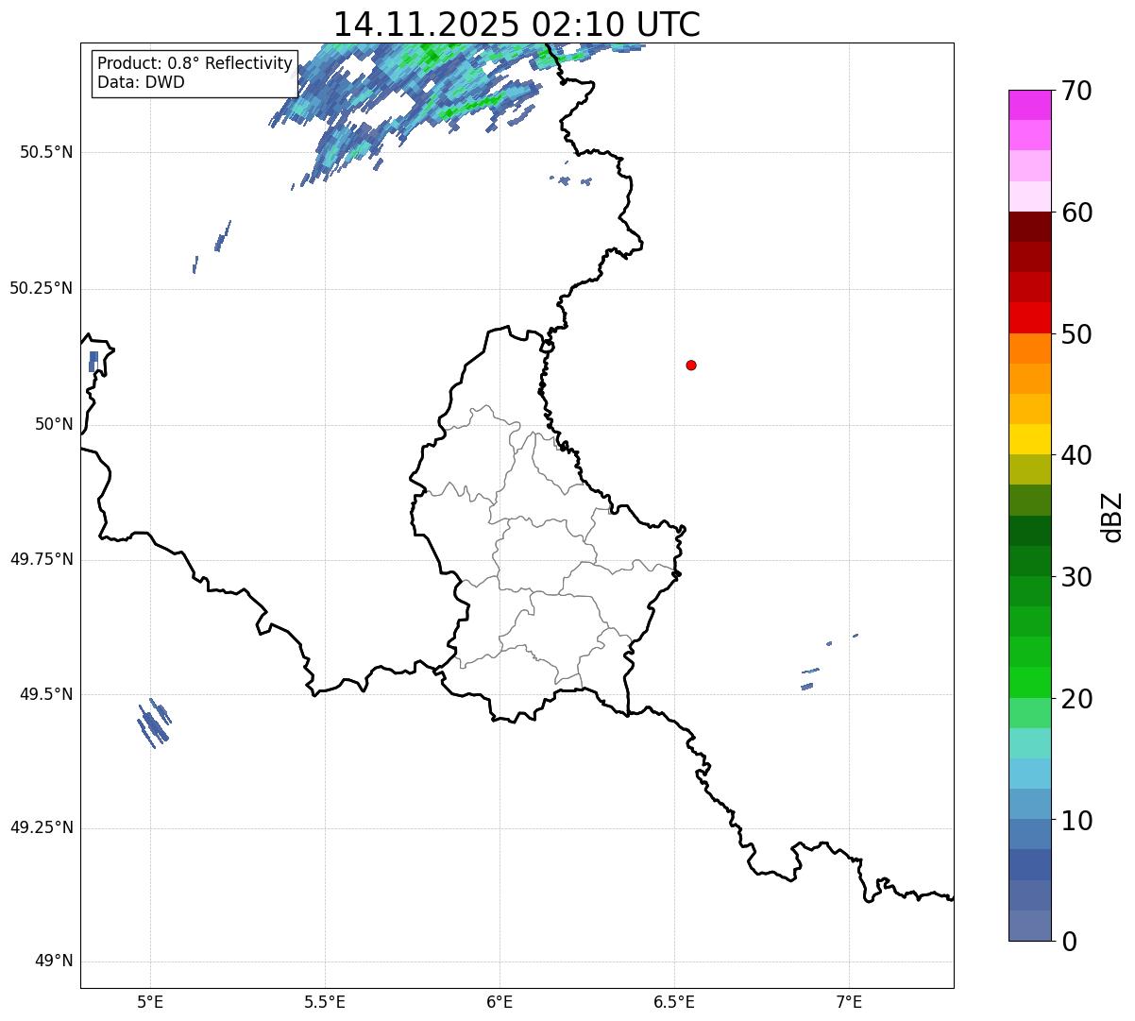
Task: Click the "dBZ" colorbar axis label
Action: point(1111,516)
